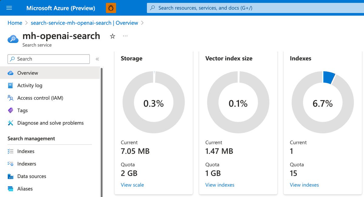The image size is (364, 197).
Task: Open the hamburger portal menu
Action: (9, 8)
